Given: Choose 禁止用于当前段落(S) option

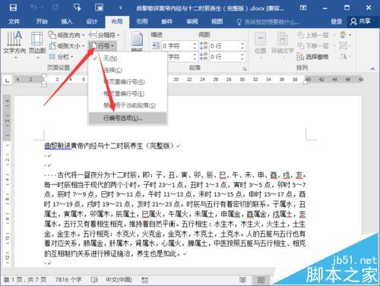Looking at the screenshot, I should coord(128,105).
